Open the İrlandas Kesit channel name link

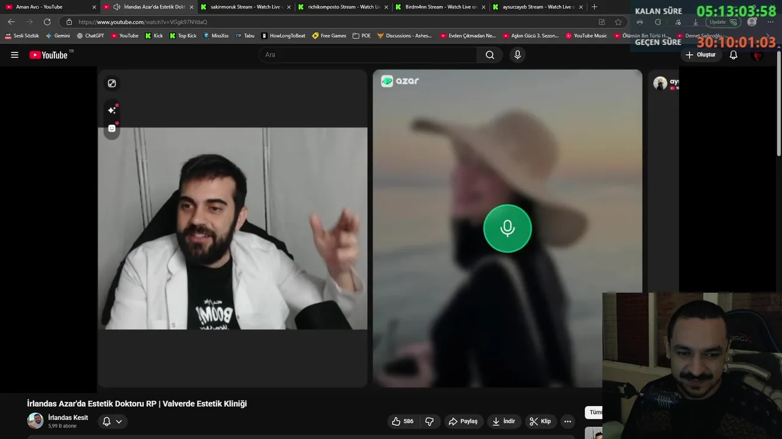[68, 418]
